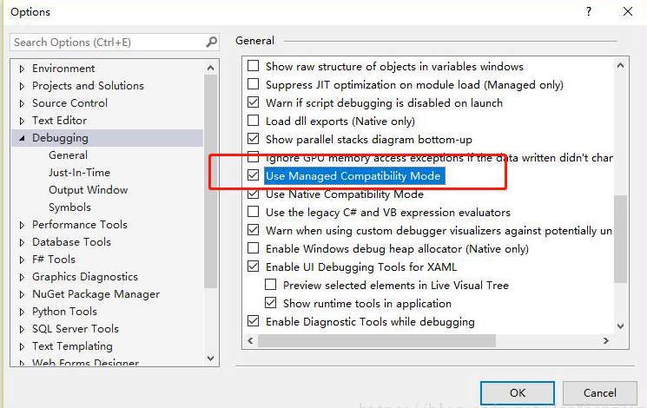This screenshot has width=647, height=408.
Task: Expand the Projects and Solutions node
Action: click(22, 86)
